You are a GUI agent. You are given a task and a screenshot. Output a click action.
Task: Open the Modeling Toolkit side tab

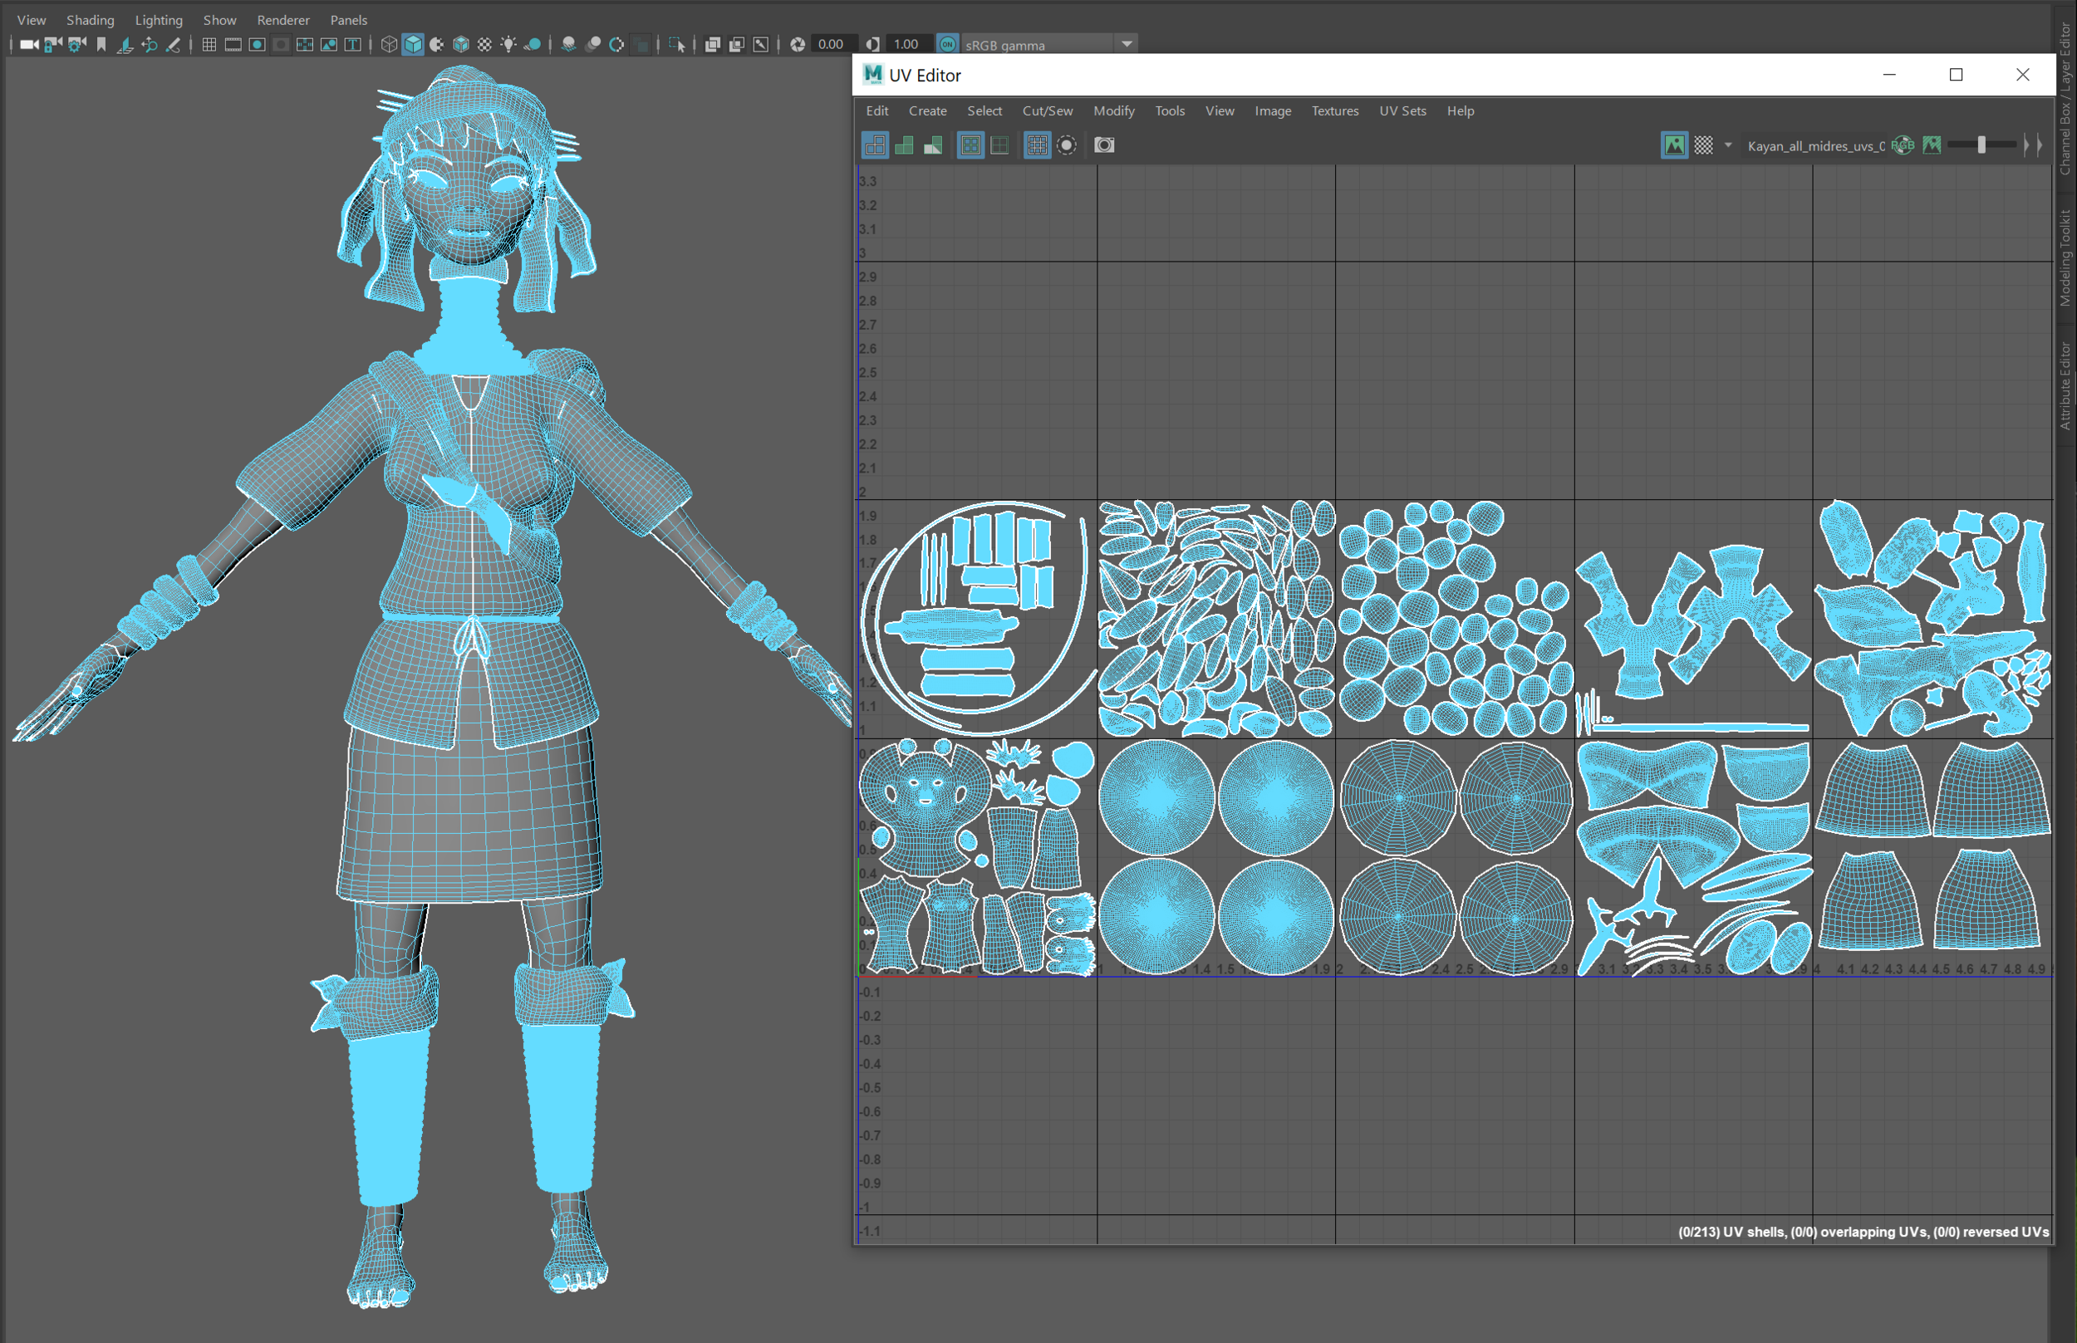pos(2065,257)
